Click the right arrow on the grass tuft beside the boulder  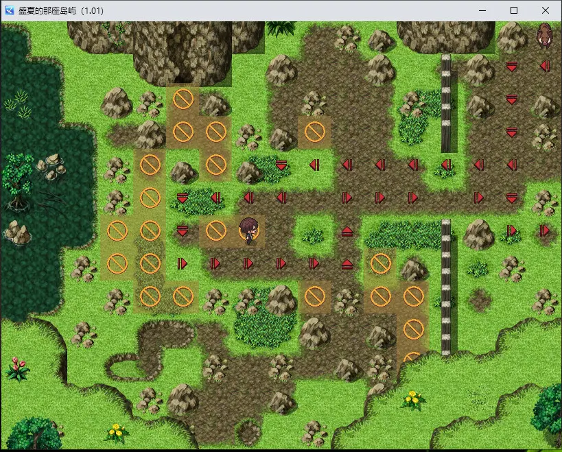pos(512,230)
